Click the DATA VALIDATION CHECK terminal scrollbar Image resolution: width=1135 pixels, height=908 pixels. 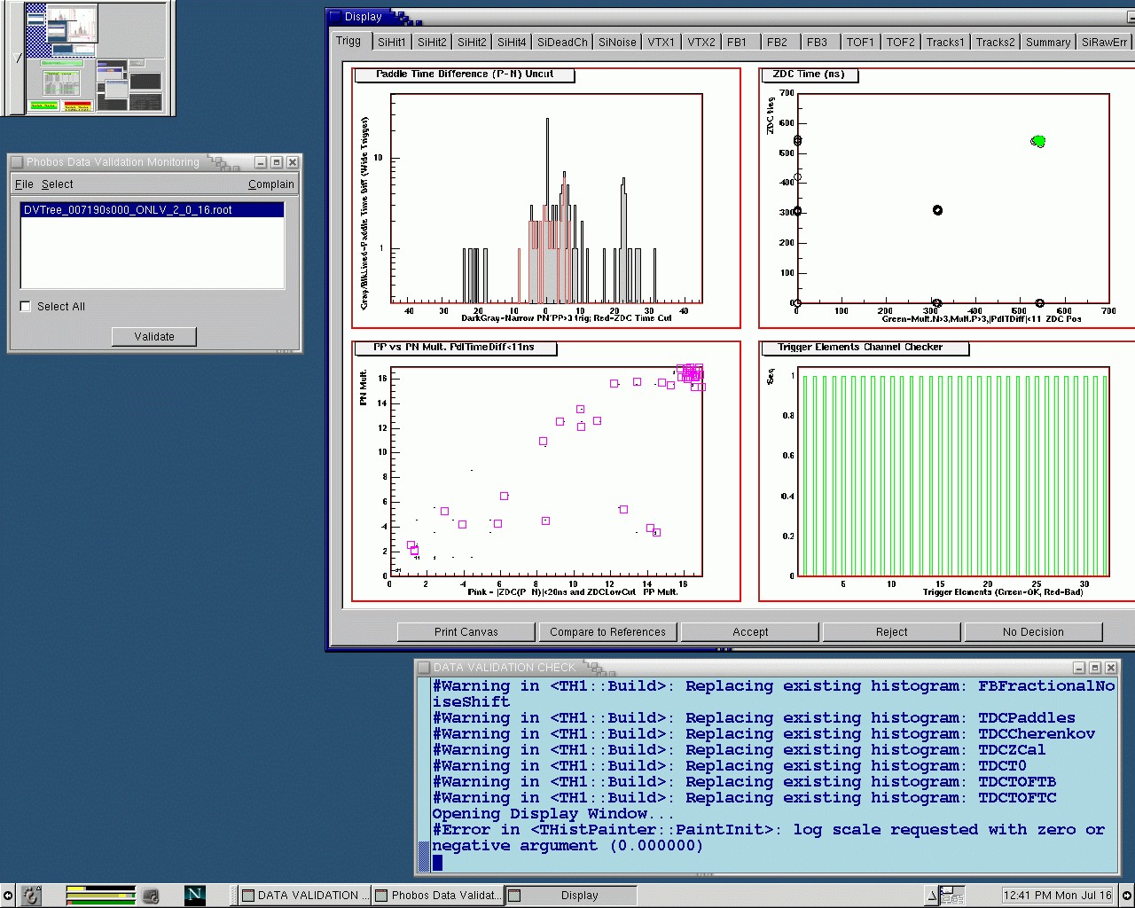tap(423, 773)
